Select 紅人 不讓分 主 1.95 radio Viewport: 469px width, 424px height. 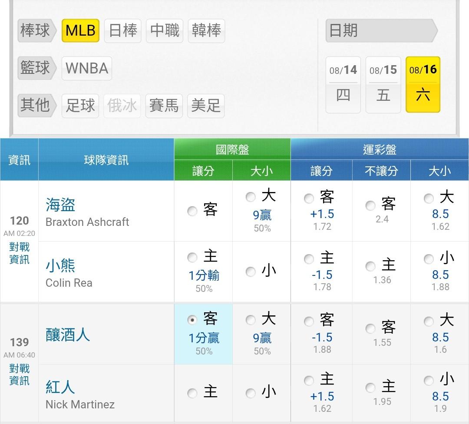coord(370,388)
